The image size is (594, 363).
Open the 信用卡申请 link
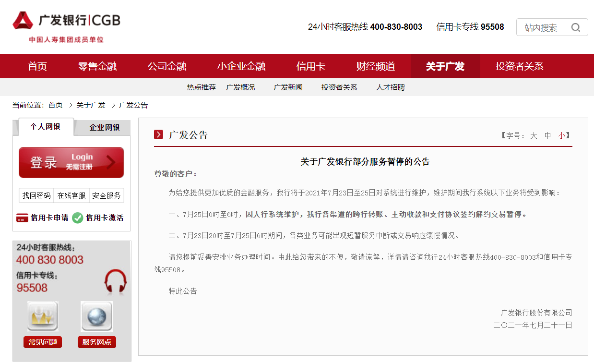pyautogui.click(x=49, y=218)
